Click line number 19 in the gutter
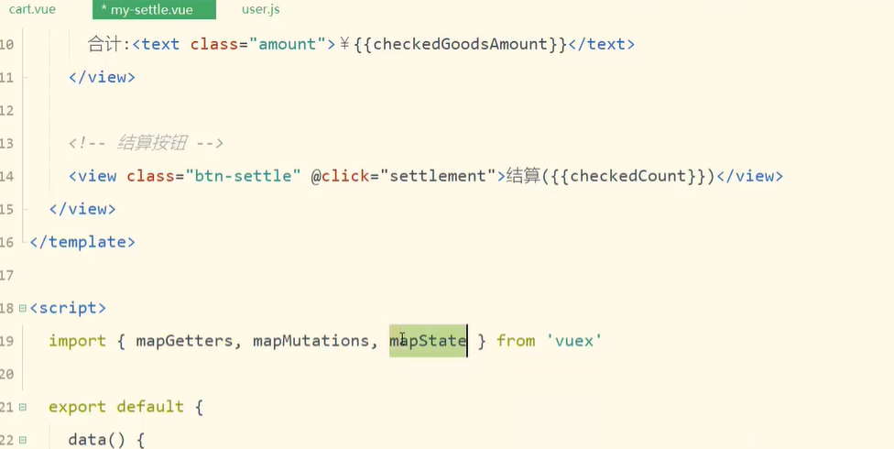The image size is (894, 449). click(7, 341)
